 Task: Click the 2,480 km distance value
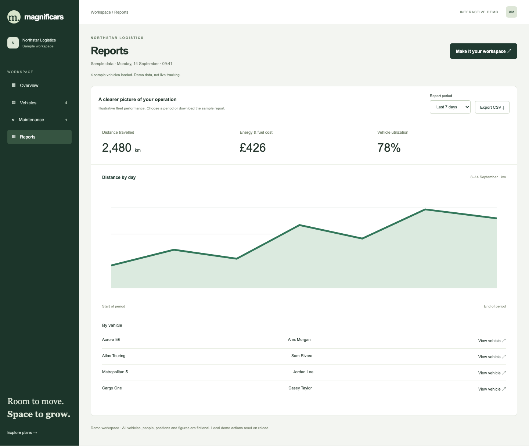click(x=121, y=148)
